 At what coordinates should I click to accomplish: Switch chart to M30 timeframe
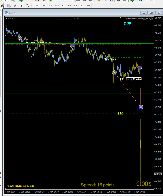click(57, 6)
